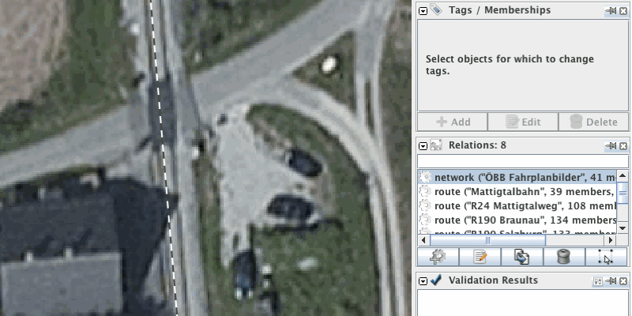
Task: Click the Validation Results checkmark icon
Action: tap(436, 280)
